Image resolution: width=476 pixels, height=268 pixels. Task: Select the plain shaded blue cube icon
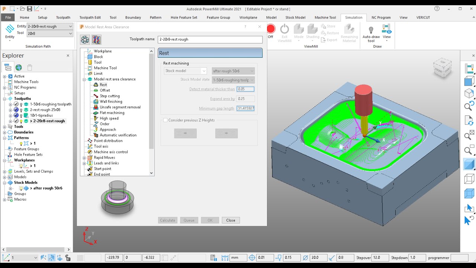click(x=469, y=164)
